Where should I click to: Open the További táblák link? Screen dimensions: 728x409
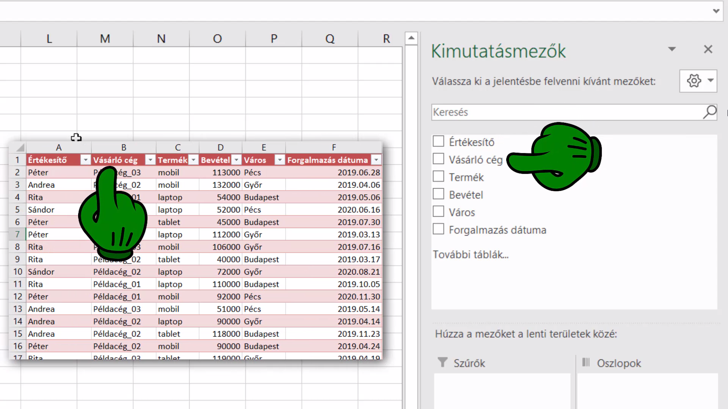(471, 254)
